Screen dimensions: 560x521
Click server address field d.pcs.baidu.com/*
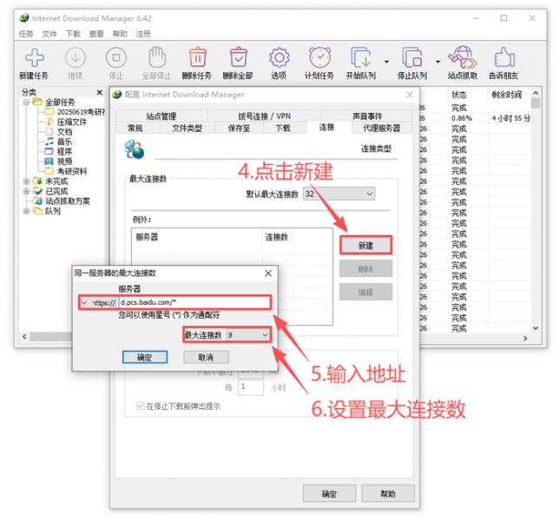(x=194, y=302)
